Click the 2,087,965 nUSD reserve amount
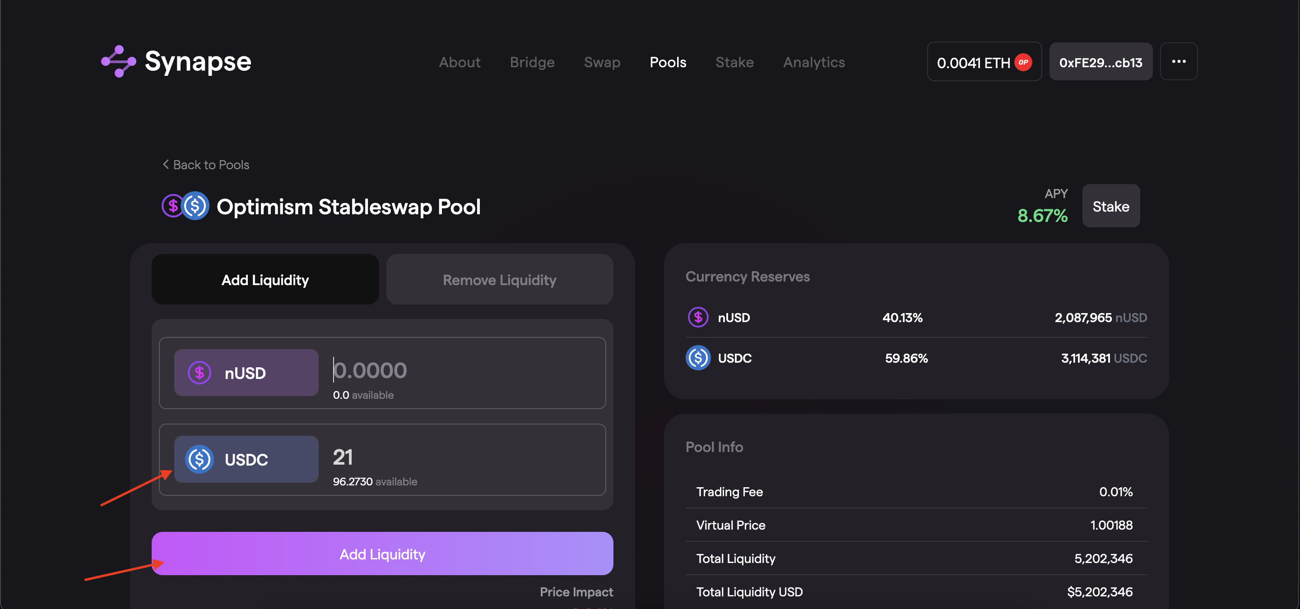The image size is (1300, 609). point(1100,317)
